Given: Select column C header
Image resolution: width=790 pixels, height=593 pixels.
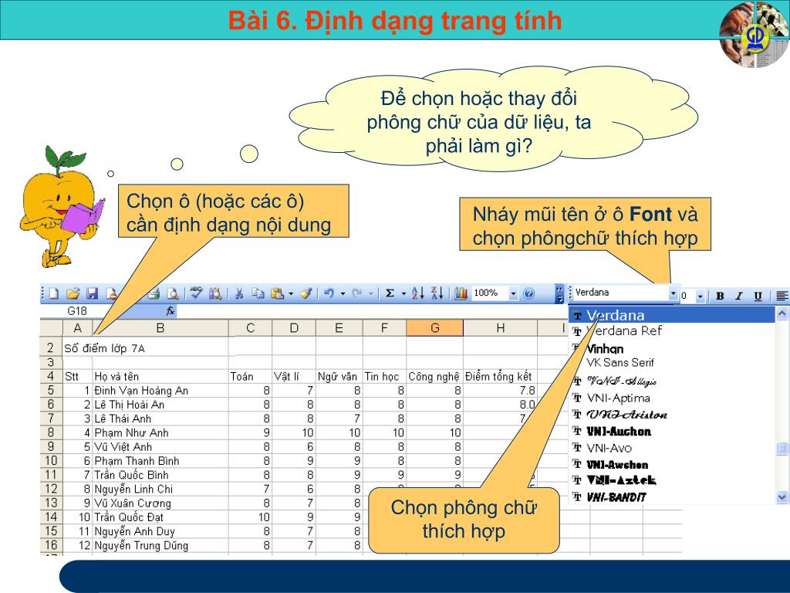Looking at the screenshot, I should tap(250, 327).
